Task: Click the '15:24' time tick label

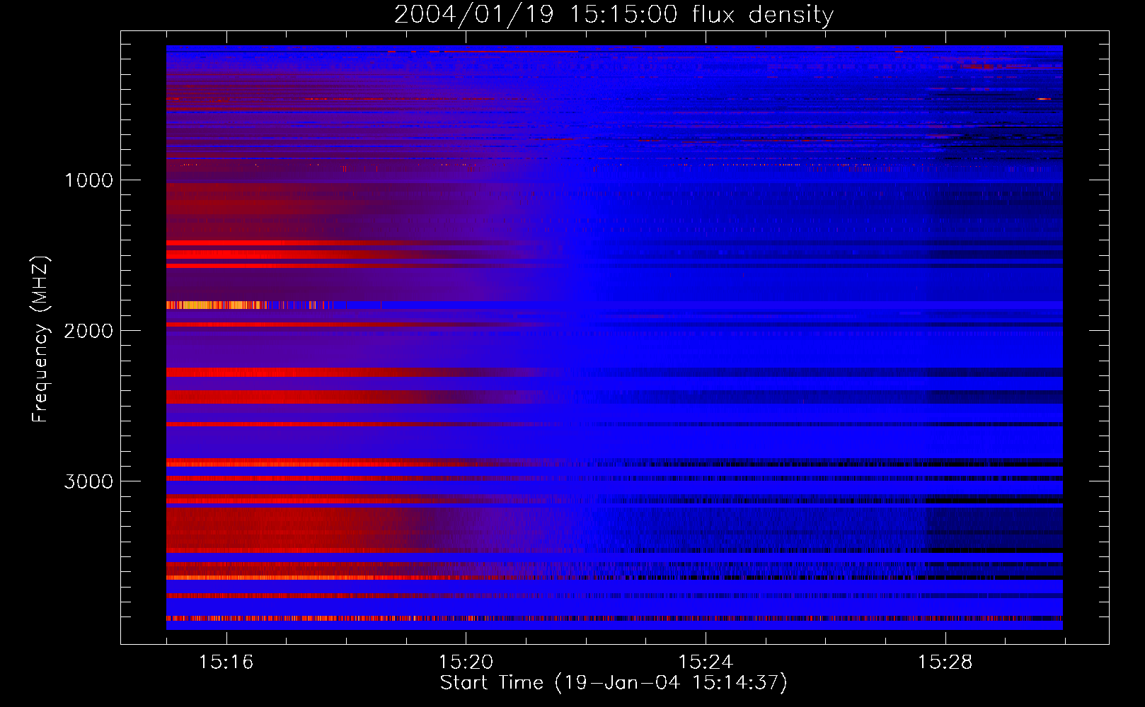Action: point(706,662)
